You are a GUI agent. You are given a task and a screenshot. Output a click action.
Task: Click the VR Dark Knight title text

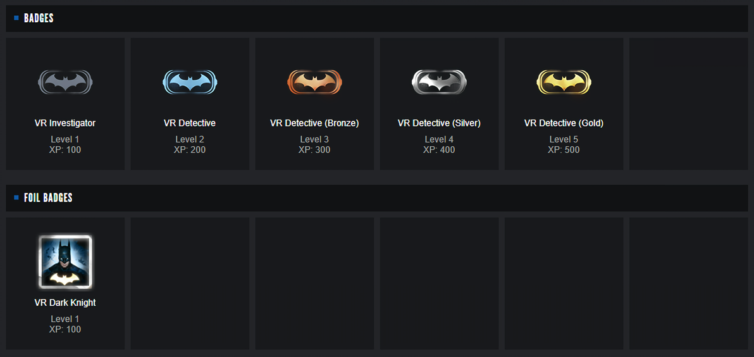coord(65,303)
